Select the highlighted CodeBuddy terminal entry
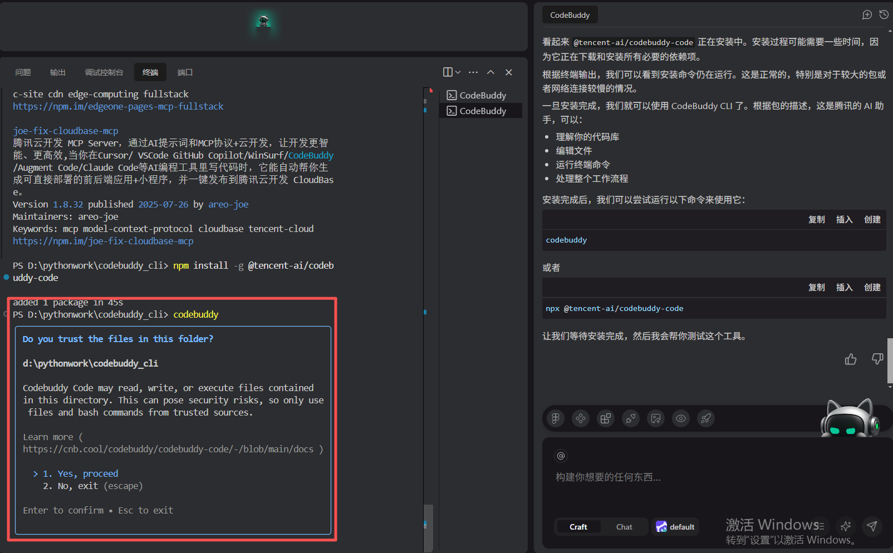The image size is (893, 553). click(482, 111)
